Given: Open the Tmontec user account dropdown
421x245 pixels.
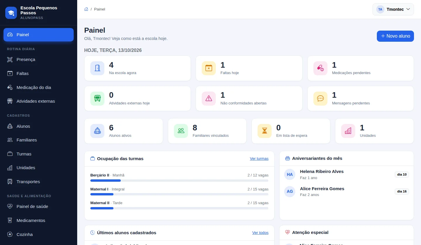Looking at the screenshot, I should 393,9.
